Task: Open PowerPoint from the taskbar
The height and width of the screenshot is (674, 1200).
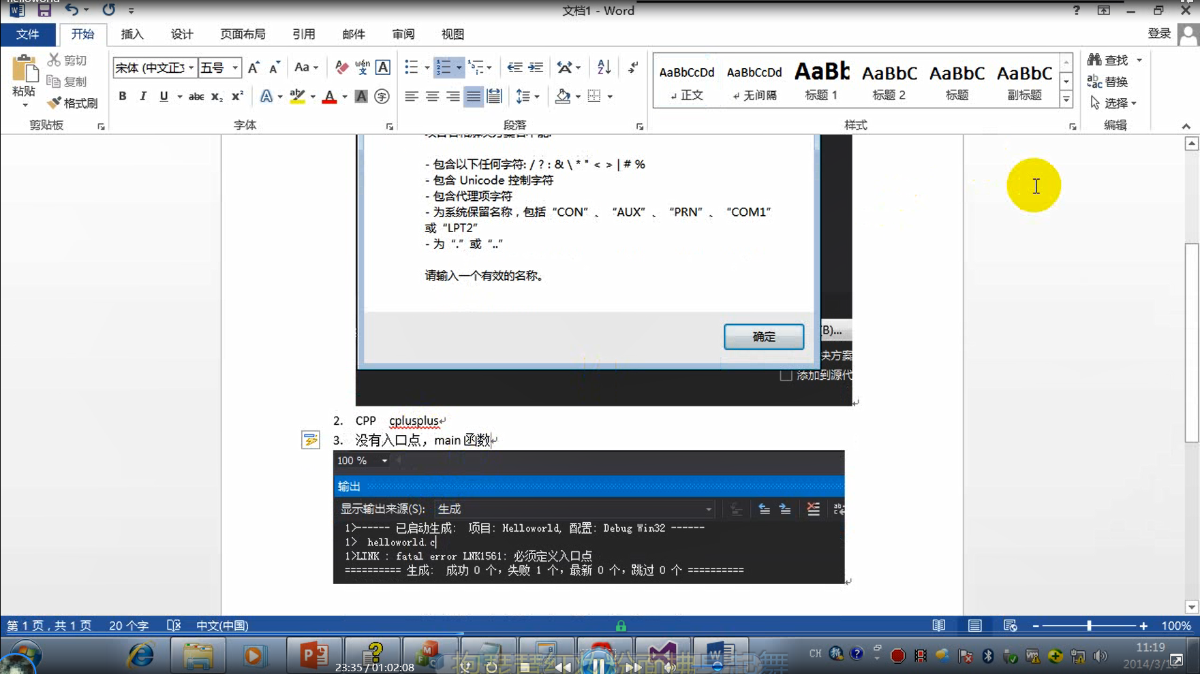Action: 313,654
